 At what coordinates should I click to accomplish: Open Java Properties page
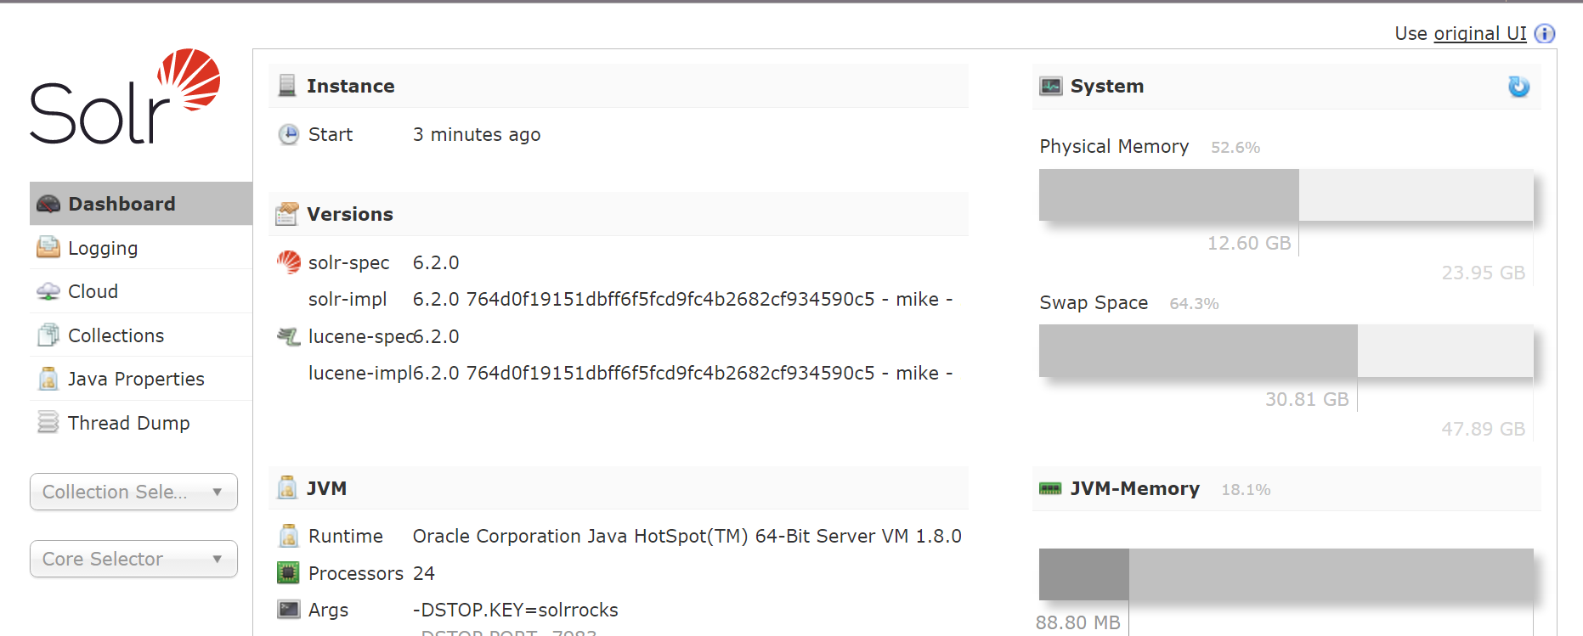[x=136, y=379]
